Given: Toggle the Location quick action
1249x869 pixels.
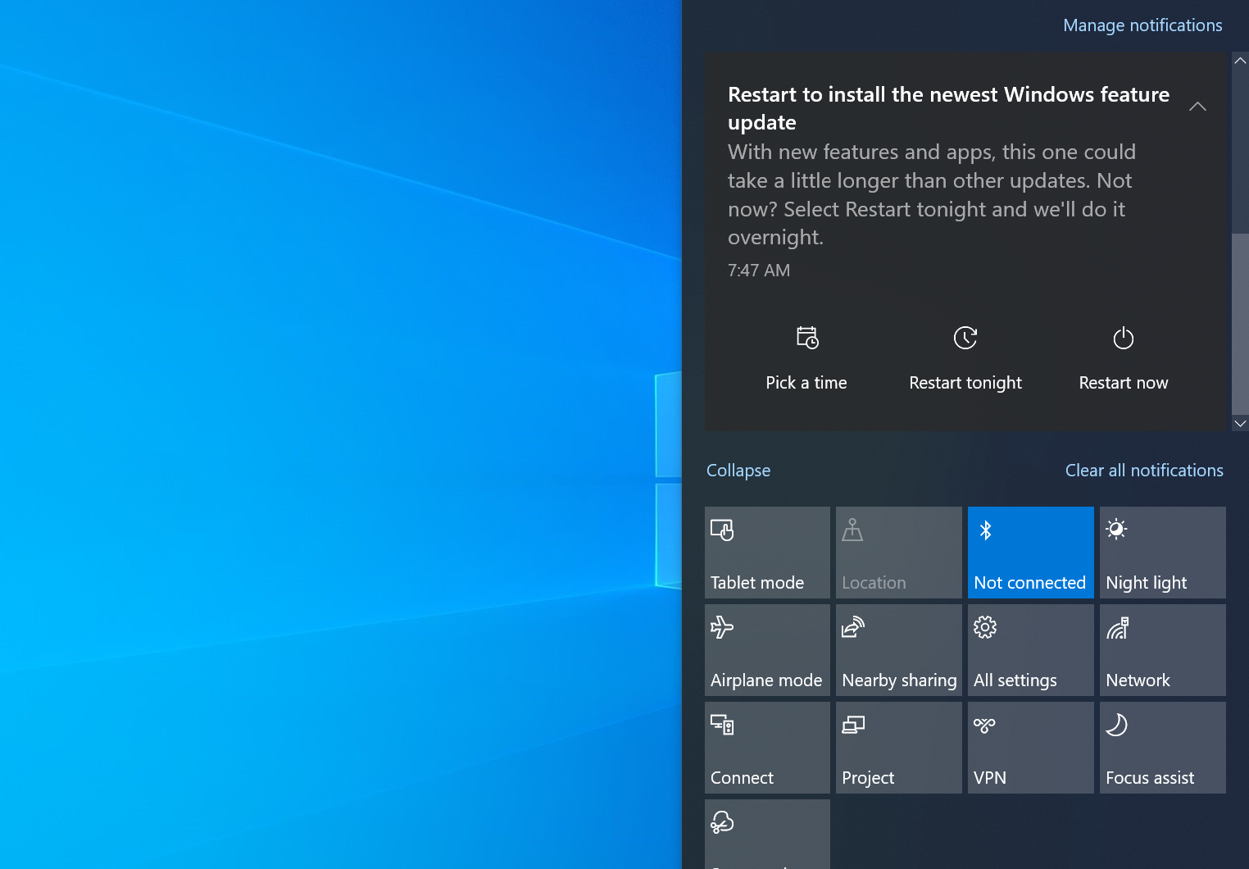Looking at the screenshot, I should pyautogui.click(x=899, y=553).
